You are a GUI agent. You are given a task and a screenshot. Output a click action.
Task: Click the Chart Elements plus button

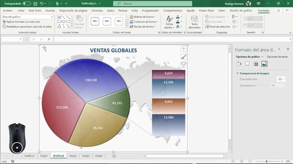coord(184,49)
